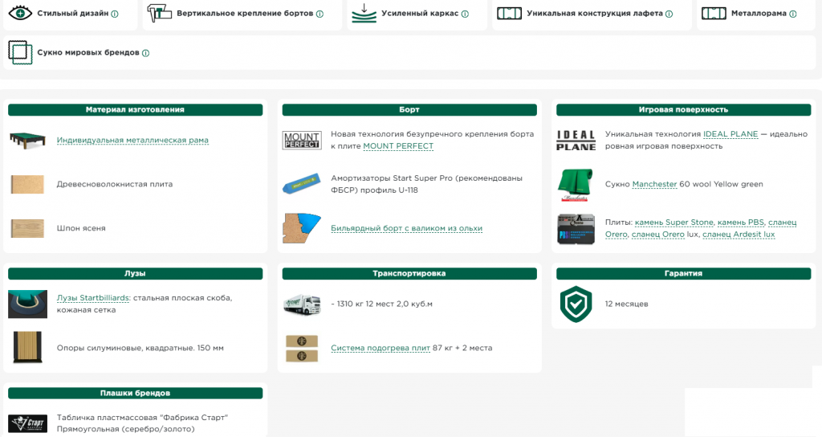Click the Вертикальное крепление бортов clamp icon

click(159, 13)
